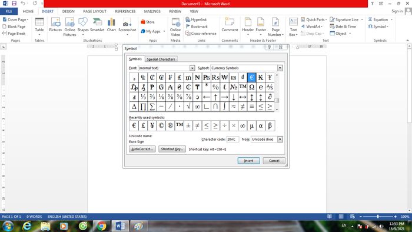Click the Shortcut Key... button
The width and height of the screenshot is (412, 232).
(x=172, y=149)
